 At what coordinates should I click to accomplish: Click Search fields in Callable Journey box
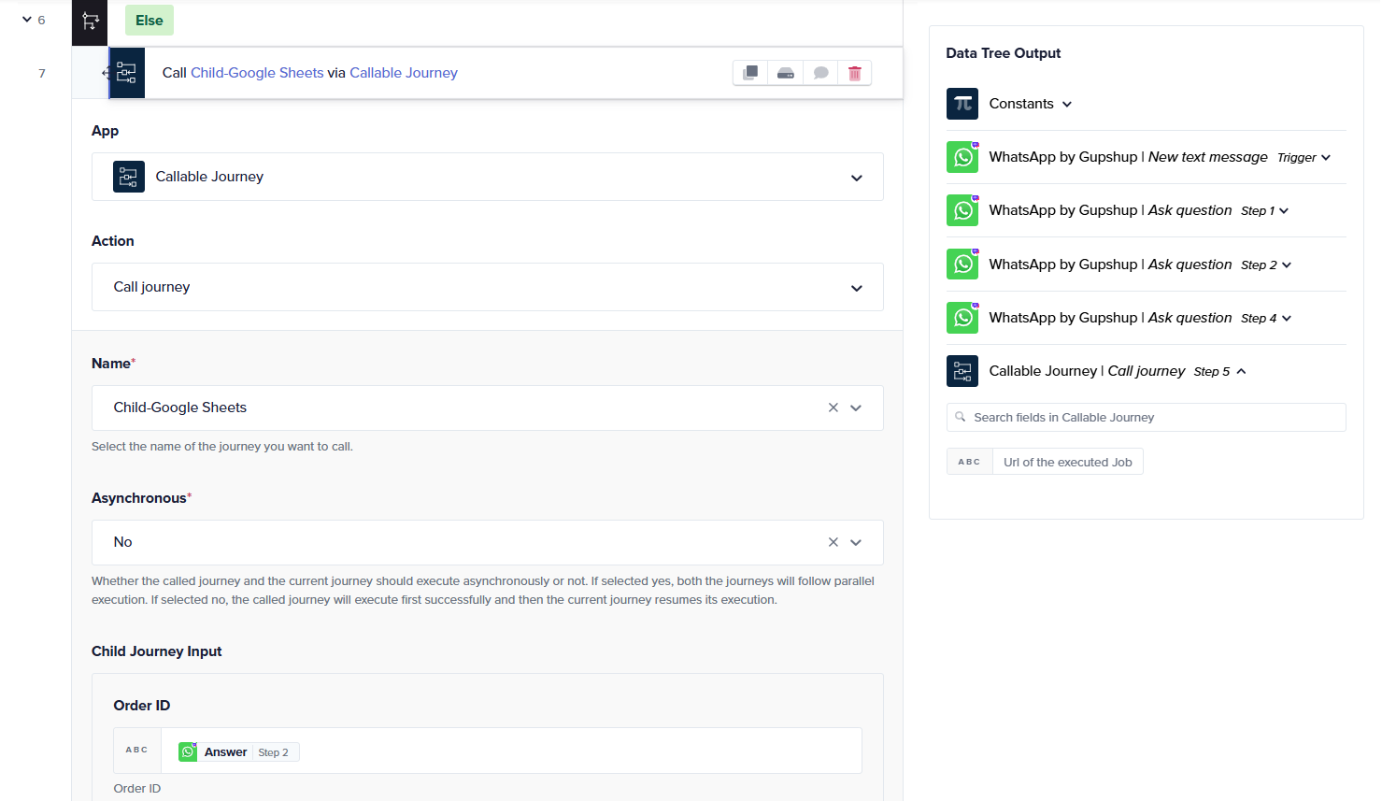point(1147,418)
